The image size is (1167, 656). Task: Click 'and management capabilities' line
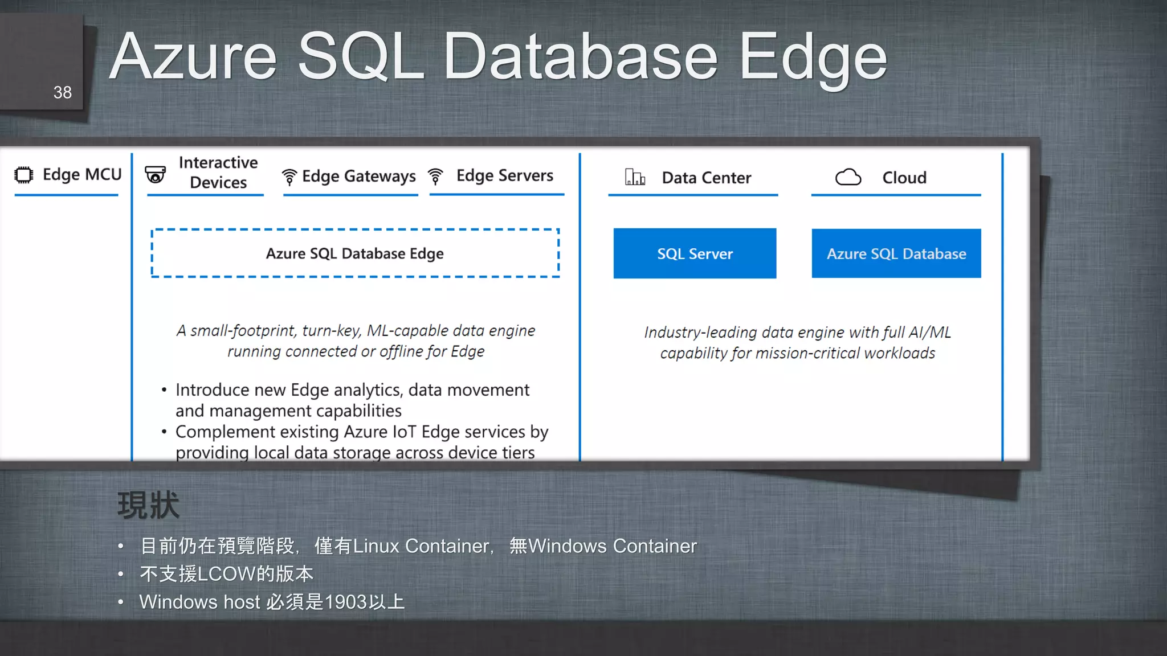pos(288,411)
